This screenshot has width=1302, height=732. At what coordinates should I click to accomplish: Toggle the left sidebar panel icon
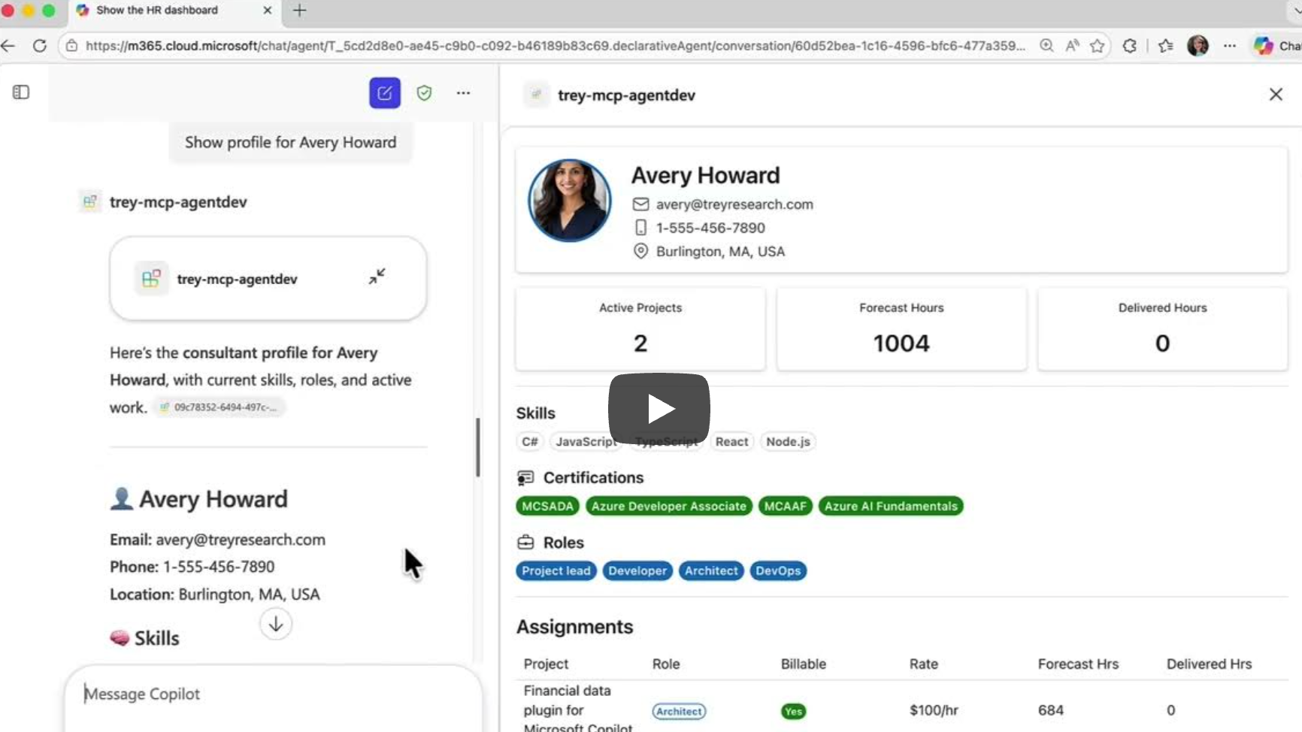click(21, 92)
